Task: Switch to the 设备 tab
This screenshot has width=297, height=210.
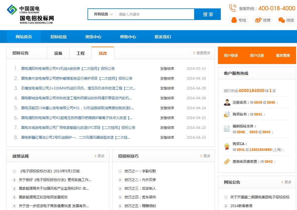Action: (x=58, y=53)
